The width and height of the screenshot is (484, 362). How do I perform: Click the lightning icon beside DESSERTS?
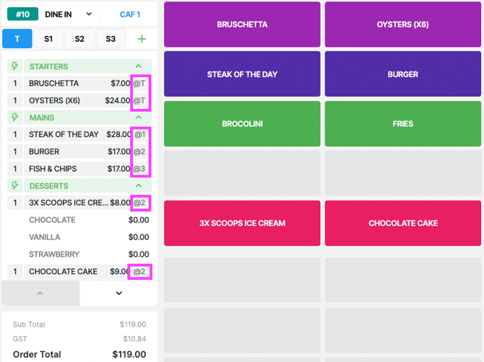pos(15,185)
